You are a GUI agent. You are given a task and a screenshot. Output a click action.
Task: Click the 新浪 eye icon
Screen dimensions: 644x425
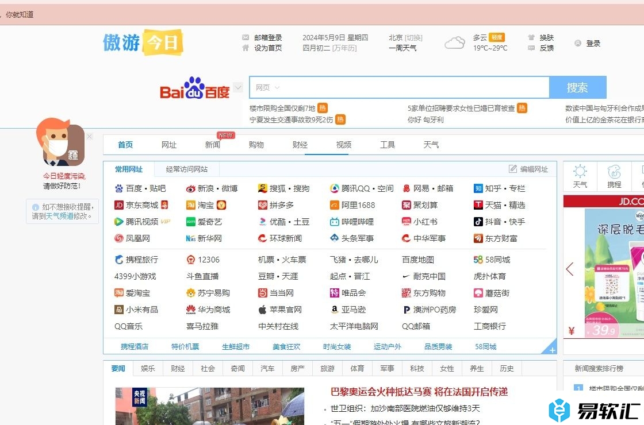click(x=190, y=188)
